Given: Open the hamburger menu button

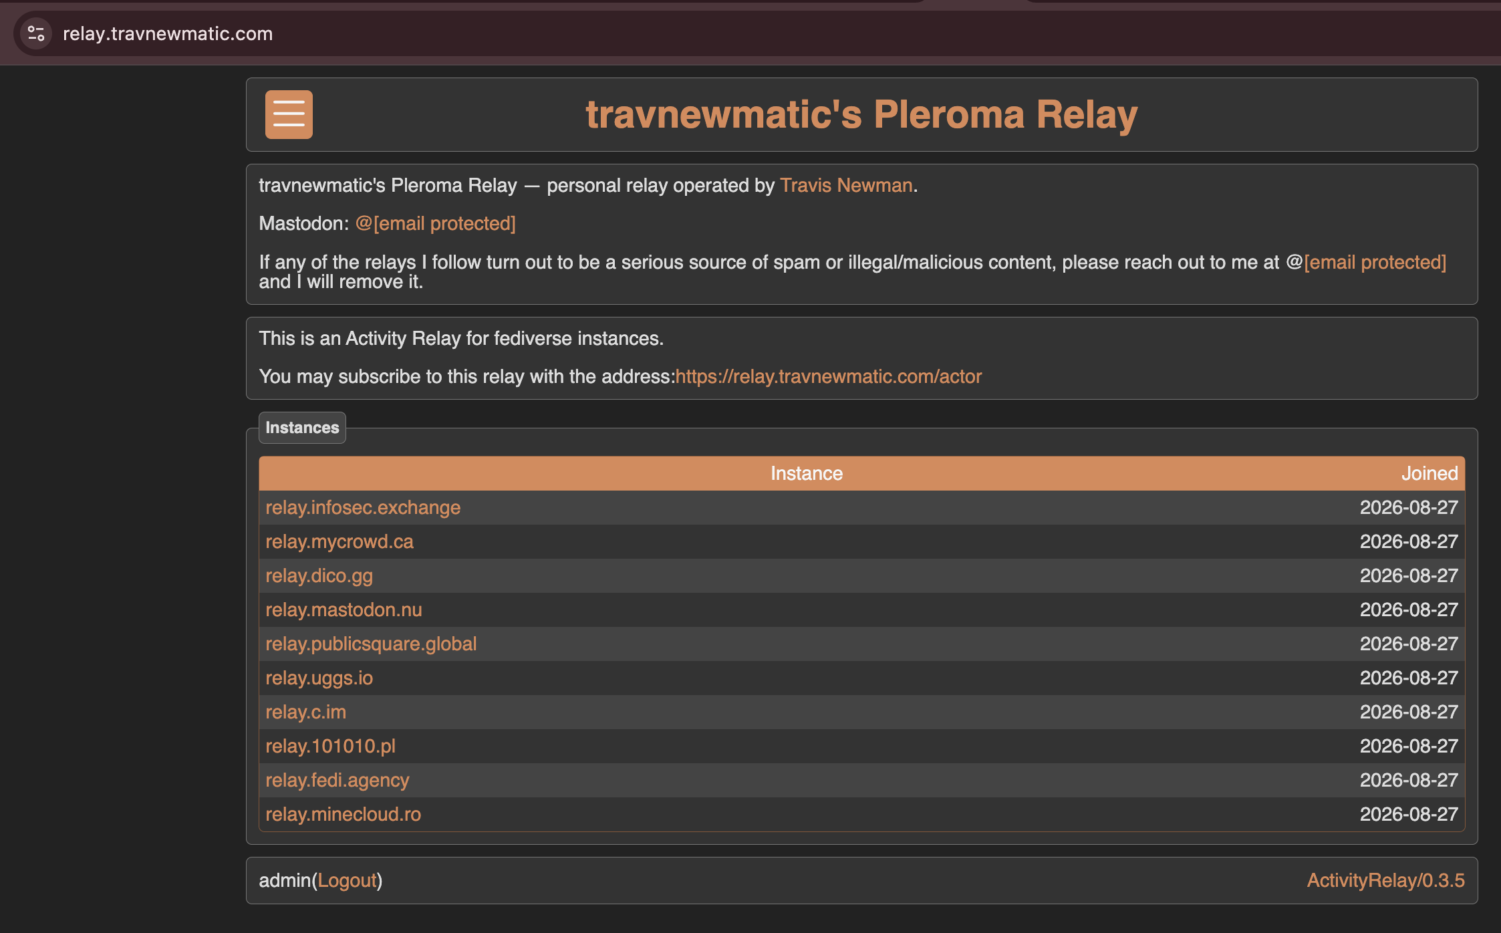Looking at the screenshot, I should click(289, 114).
